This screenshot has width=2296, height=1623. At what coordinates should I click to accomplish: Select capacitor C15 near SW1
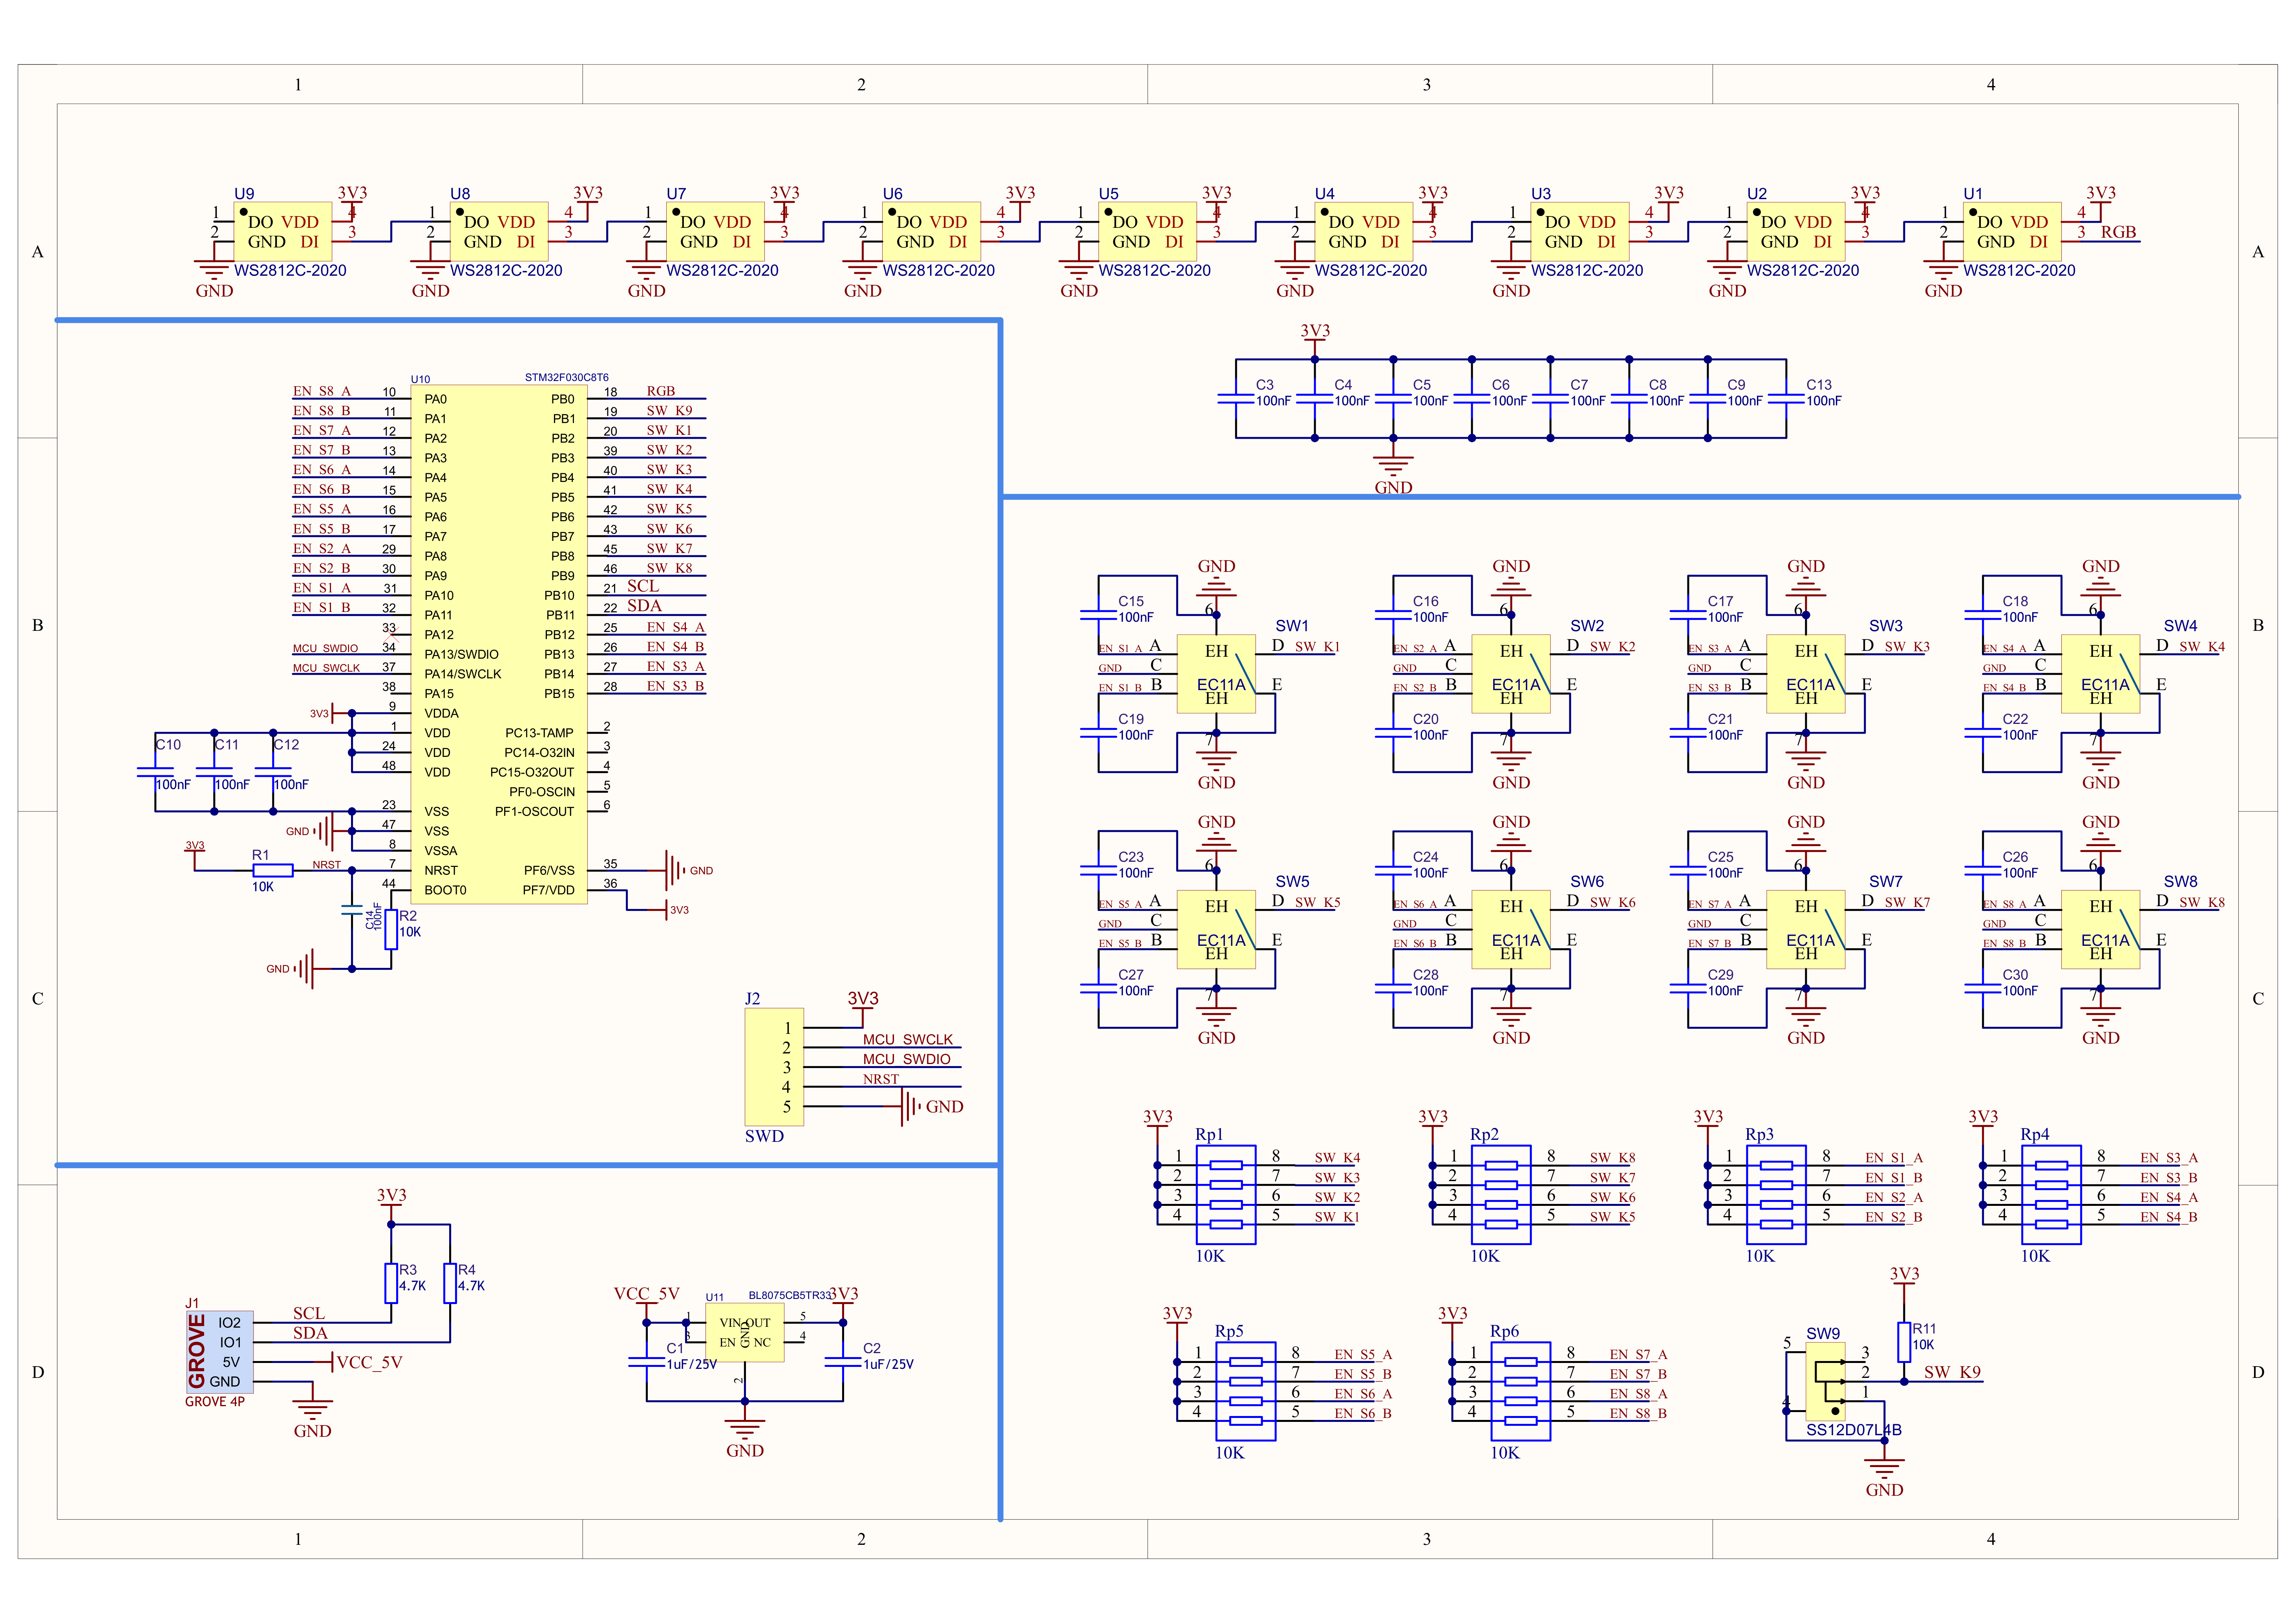click(1099, 614)
